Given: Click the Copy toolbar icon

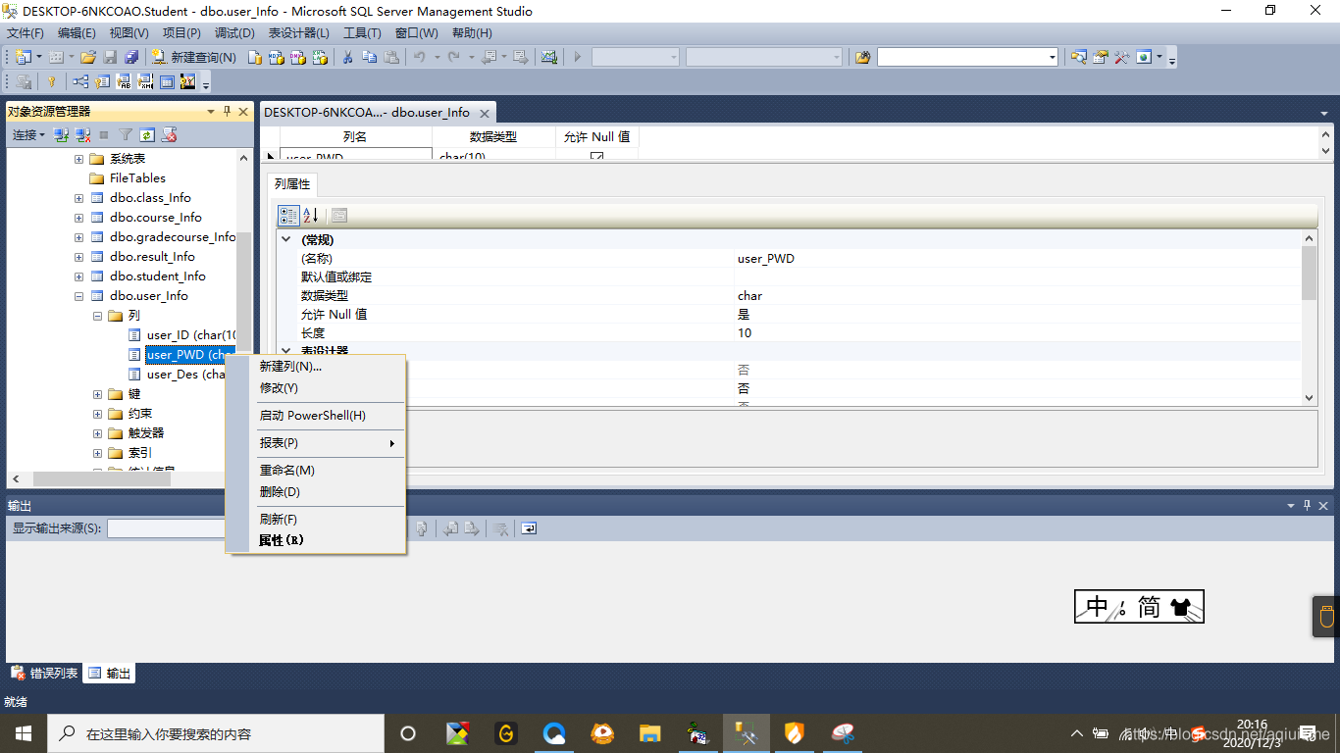Looking at the screenshot, I should (369, 57).
